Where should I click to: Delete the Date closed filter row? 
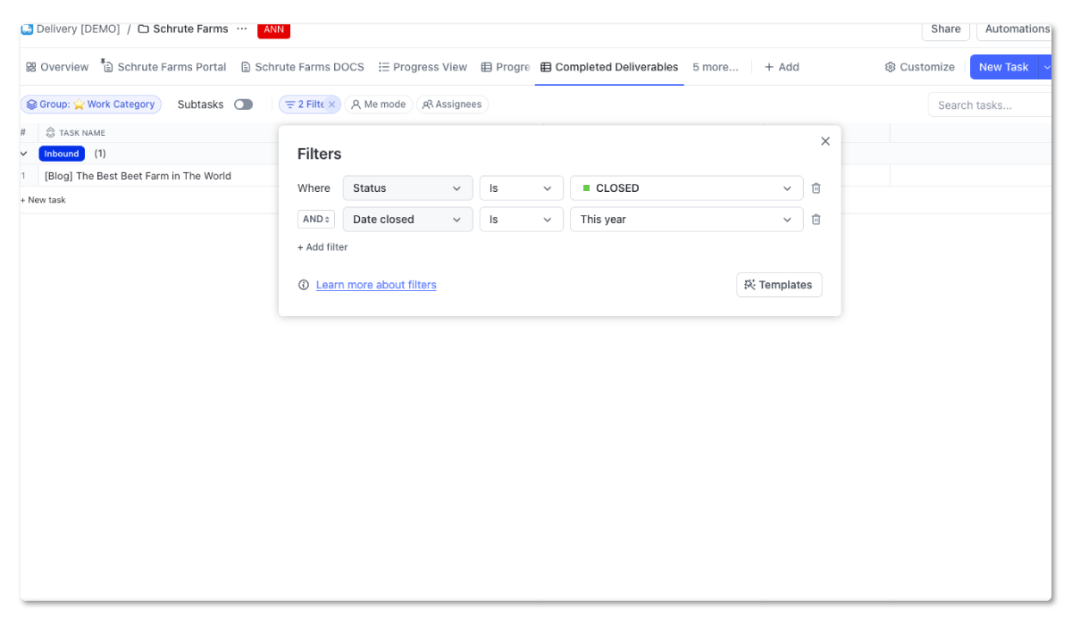point(816,219)
